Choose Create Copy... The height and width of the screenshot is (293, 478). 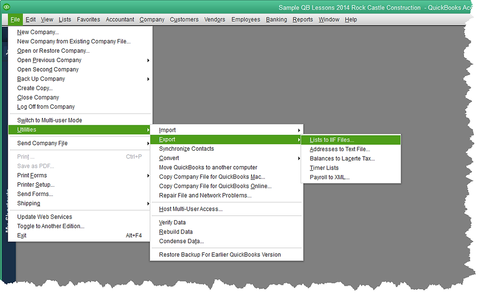tap(80, 88)
